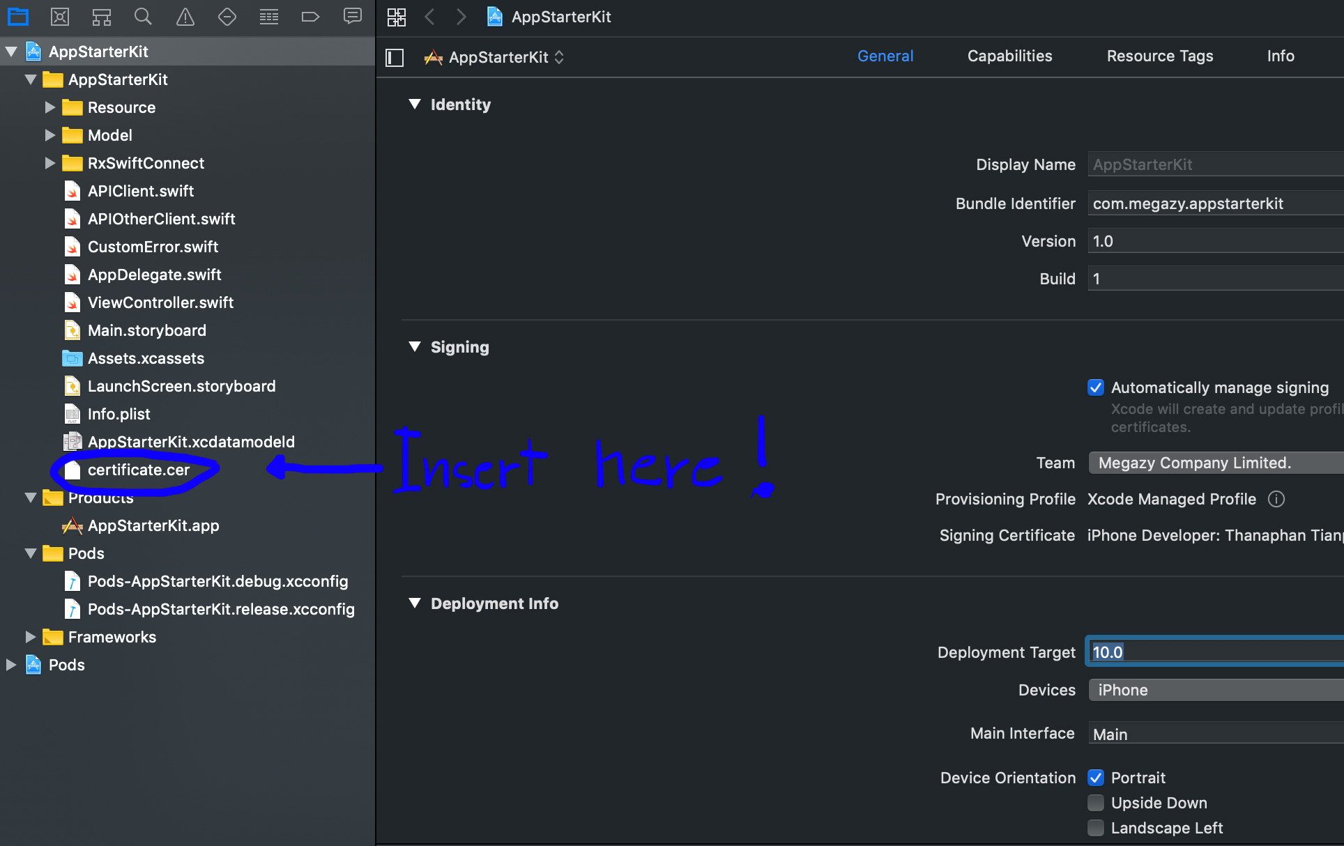The height and width of the screenshot is (846, 1344).
Task: Open the issue navigator warning icon
Action: 185,17
